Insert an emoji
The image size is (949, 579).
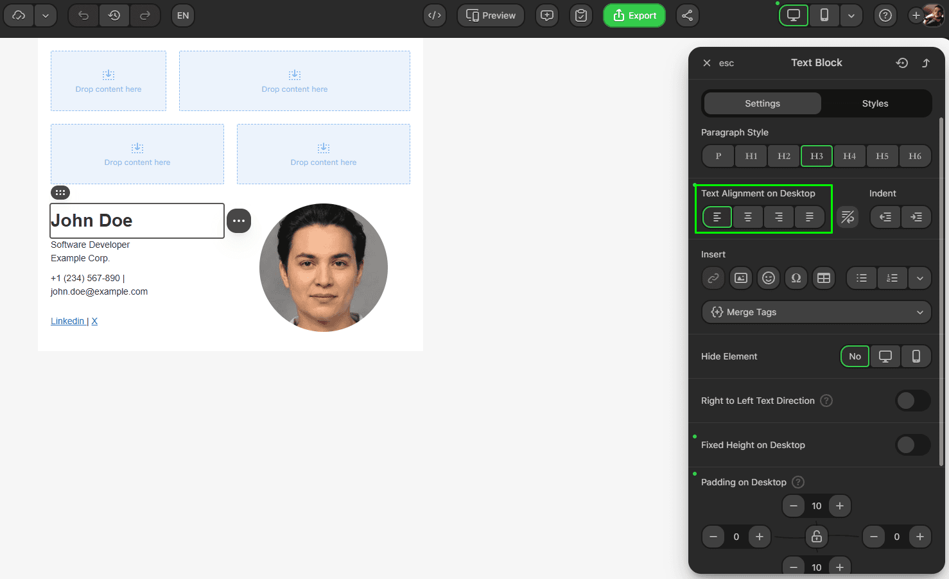click(x=769, y=278)
